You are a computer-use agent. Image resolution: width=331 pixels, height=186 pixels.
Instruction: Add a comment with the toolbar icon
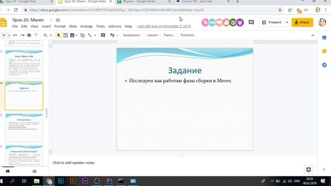pos(103,35)
